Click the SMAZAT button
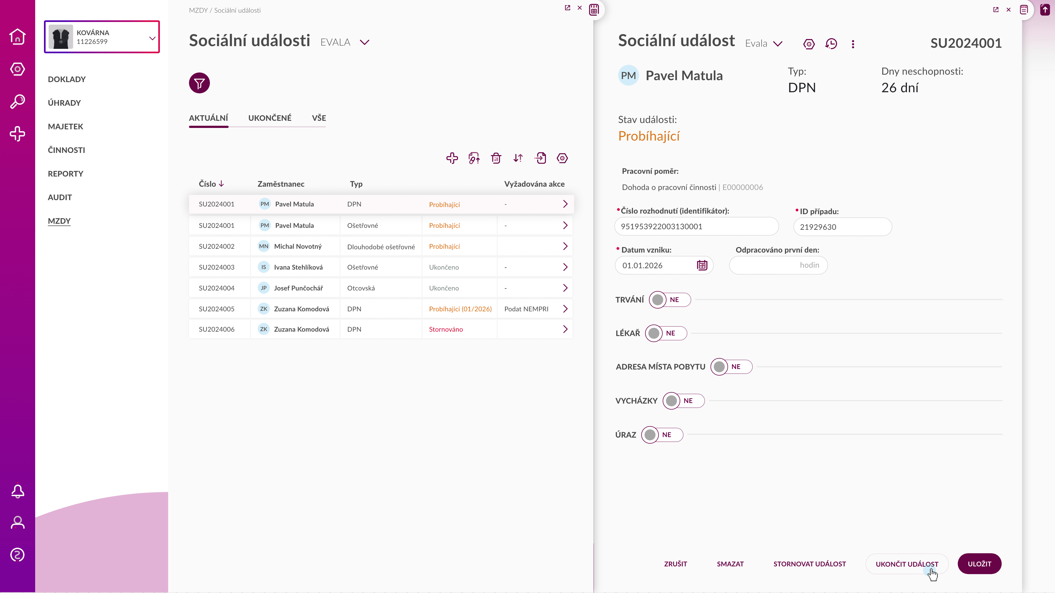1055x593 pixels. point(730,564)
